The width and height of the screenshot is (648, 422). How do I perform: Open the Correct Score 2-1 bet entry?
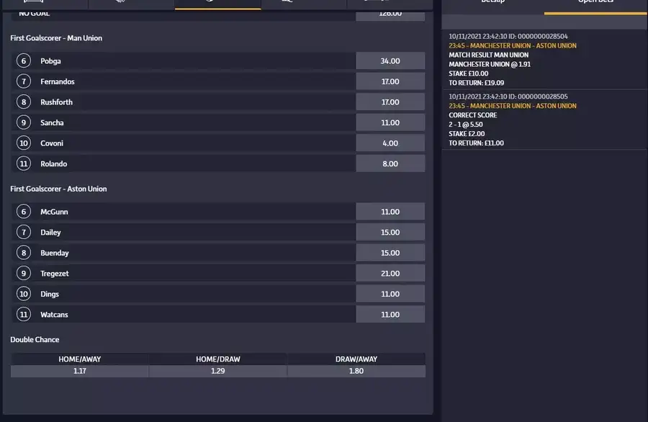(x=544, y=120)
